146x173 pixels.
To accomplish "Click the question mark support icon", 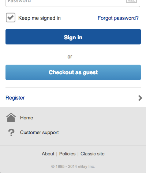I will tap(11, 133).
